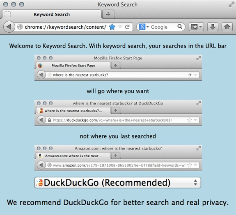
Task: Click the window title 'Keyword Search'
Action: 117,5
